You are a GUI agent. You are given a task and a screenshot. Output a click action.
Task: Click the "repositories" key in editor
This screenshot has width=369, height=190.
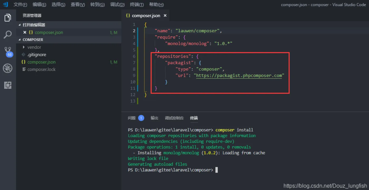173,56
